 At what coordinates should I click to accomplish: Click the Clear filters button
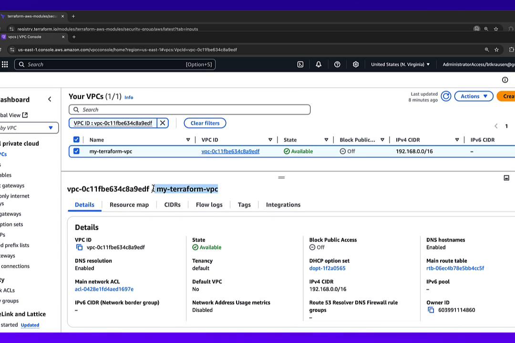point(205,123)
